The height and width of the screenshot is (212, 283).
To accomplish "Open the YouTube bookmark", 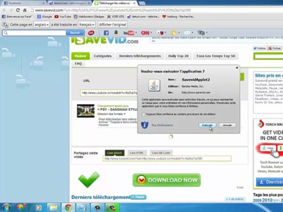I will (x=63, y=16).
